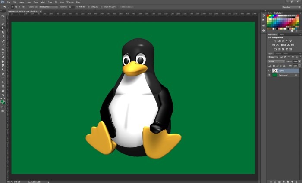Toggle lock layer position
This screenshot has width=302, height=183.
point(281,66)
